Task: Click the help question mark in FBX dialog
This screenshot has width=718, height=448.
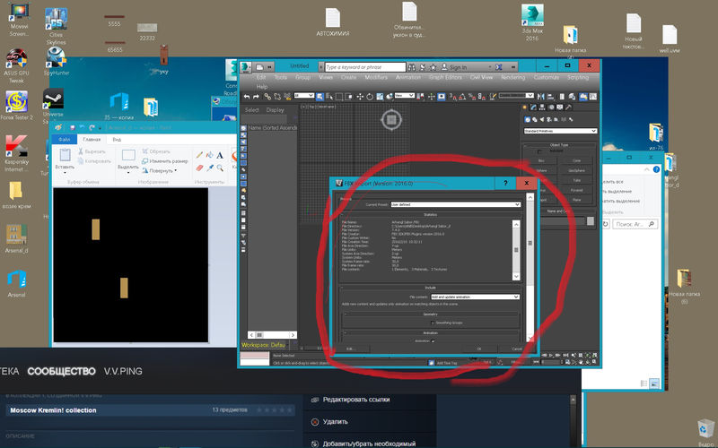Action: pos(506,184)
